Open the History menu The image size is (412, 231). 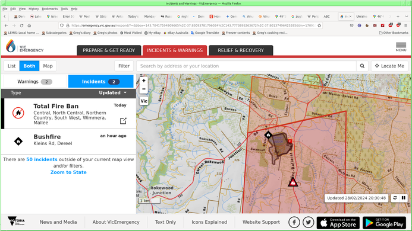coord(33,9)
